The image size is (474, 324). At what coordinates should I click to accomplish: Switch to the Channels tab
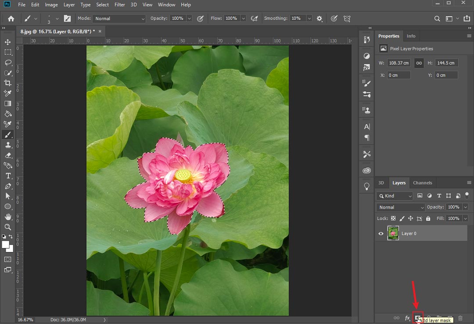[422, 183]
